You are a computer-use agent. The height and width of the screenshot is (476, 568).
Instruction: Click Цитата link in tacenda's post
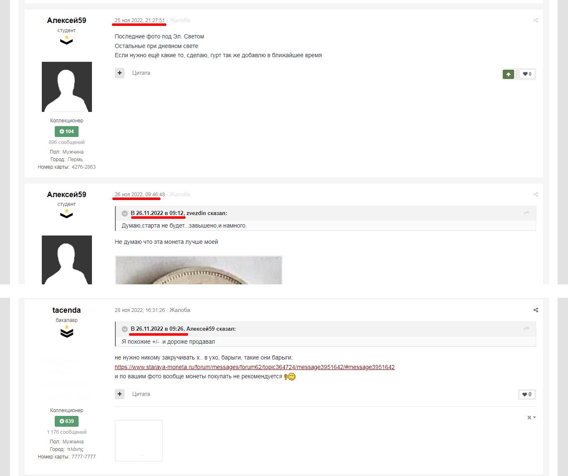pyautogui.click(x=141, y=394)
